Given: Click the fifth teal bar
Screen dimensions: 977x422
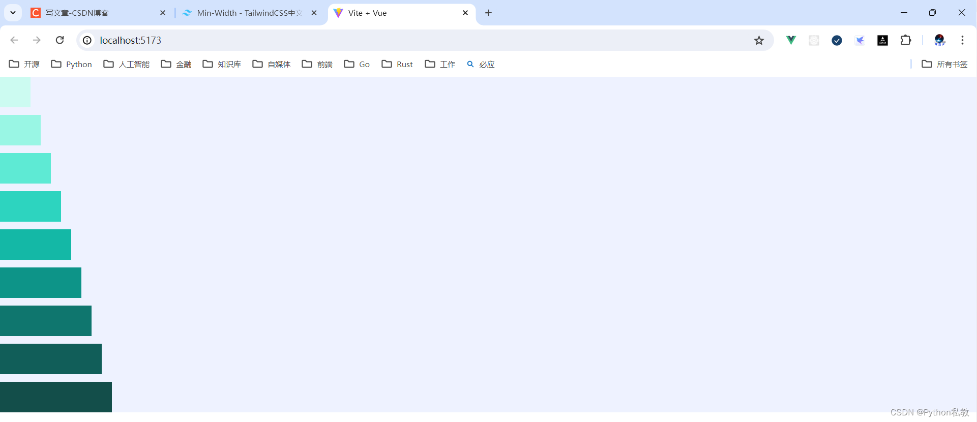Looking at the screenshot, I should click(36, 245).
